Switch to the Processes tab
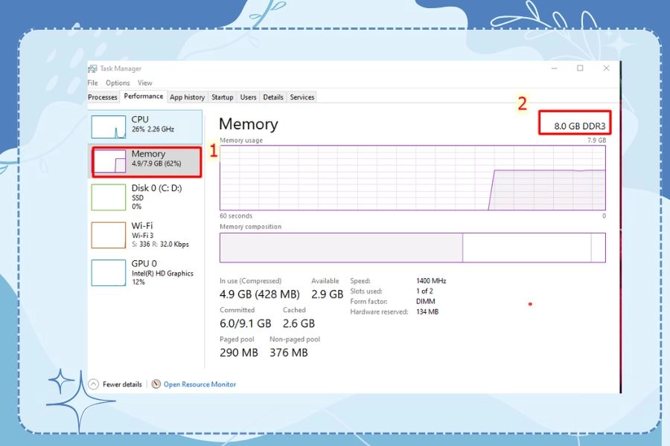This screenshot has height=446, width=670. click(103, 97)
